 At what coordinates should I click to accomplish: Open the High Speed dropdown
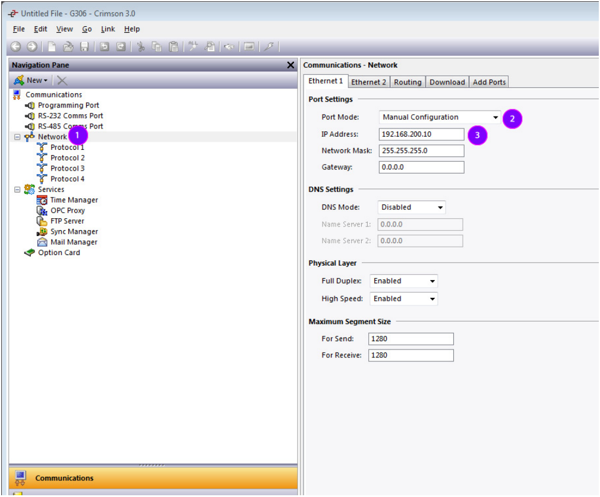pyautogui.click(x=432, y=299)
